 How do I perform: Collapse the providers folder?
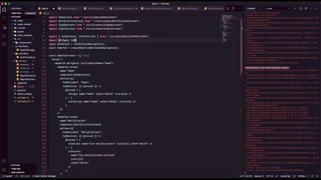(23, 53)
